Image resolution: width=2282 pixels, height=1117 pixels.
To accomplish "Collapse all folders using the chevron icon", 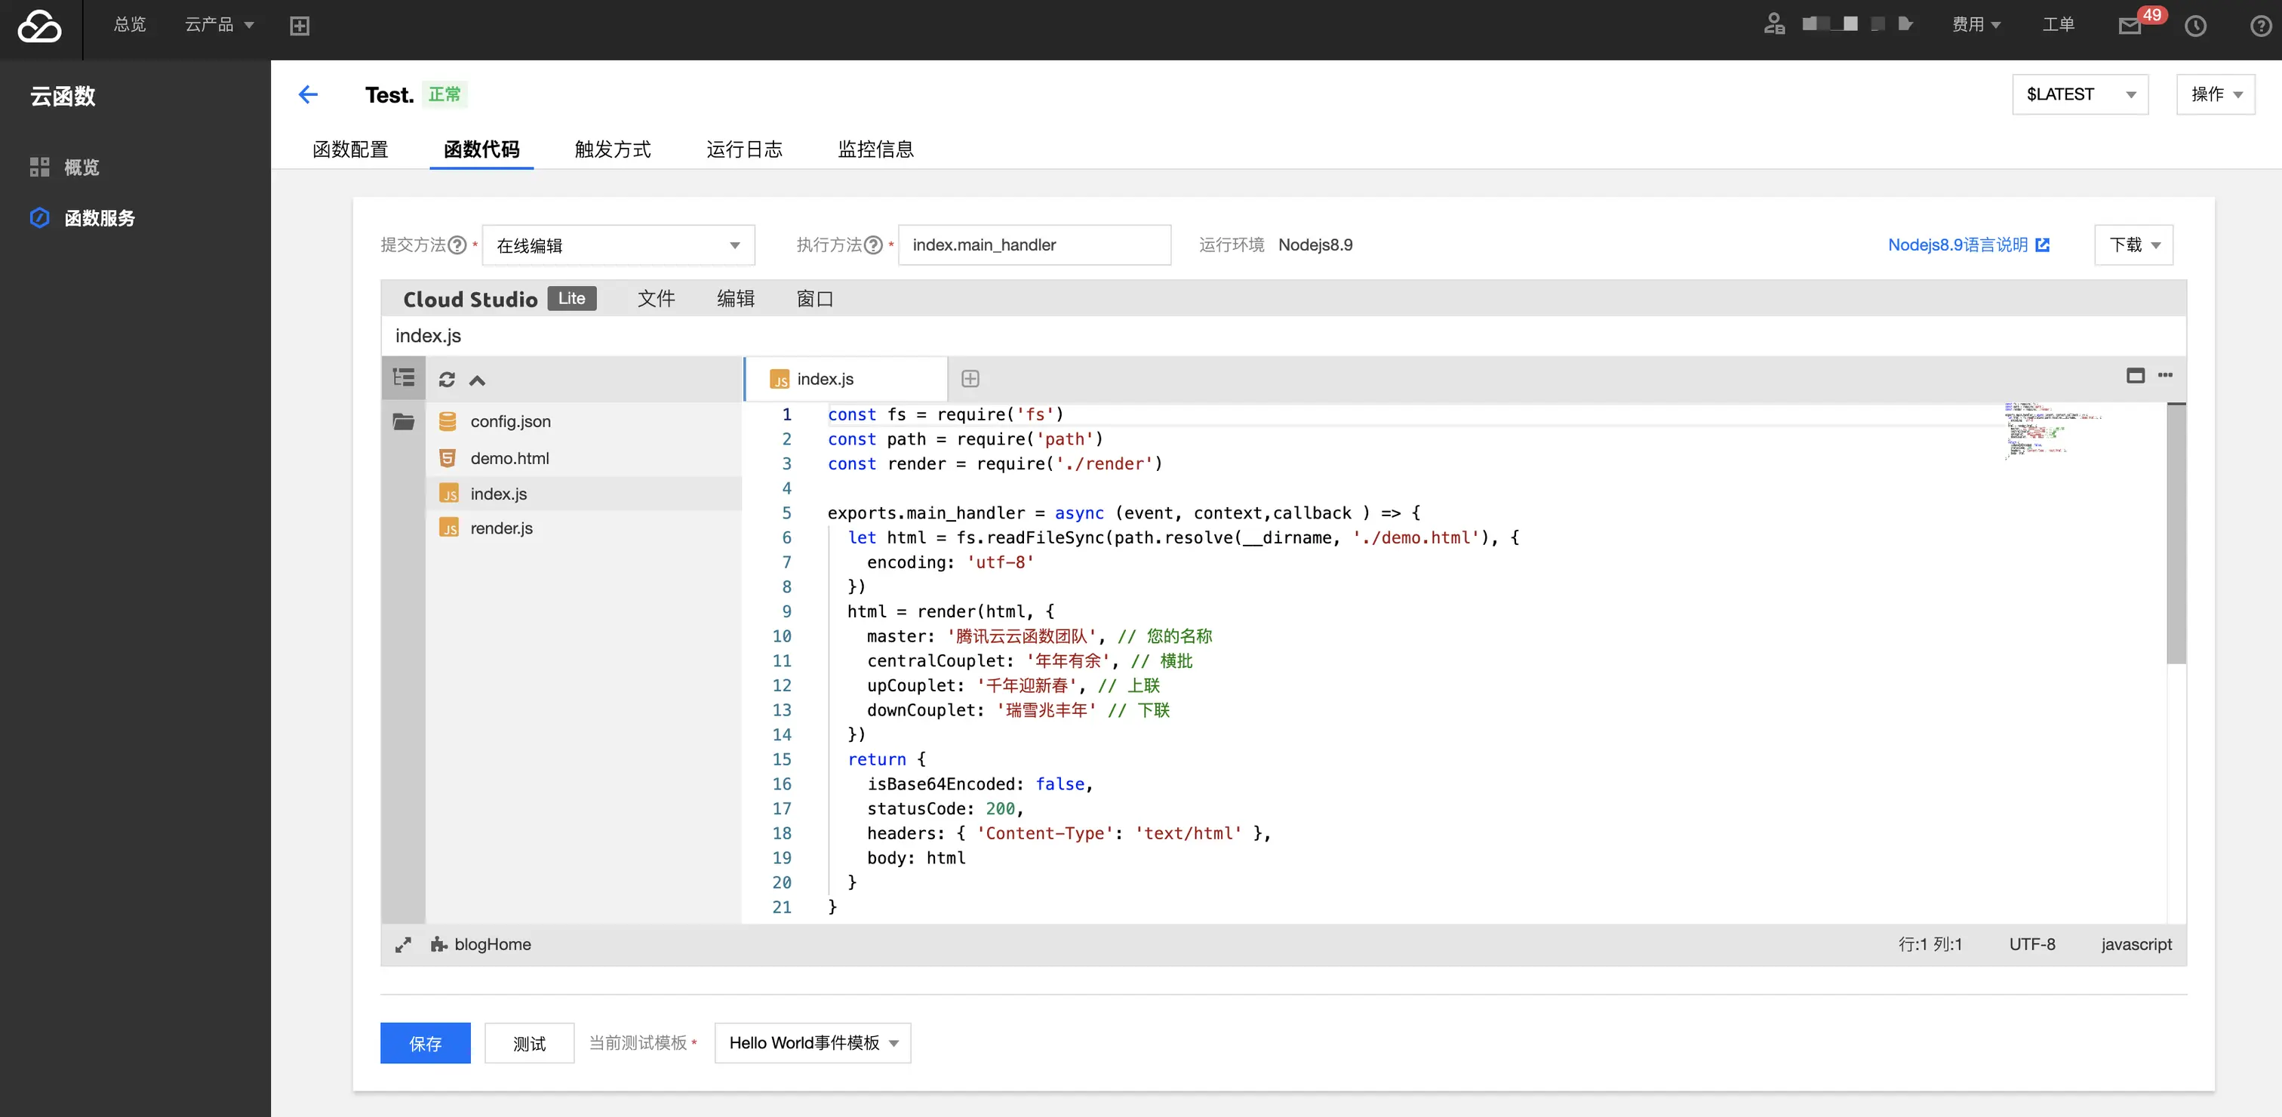I will (477, 380).
